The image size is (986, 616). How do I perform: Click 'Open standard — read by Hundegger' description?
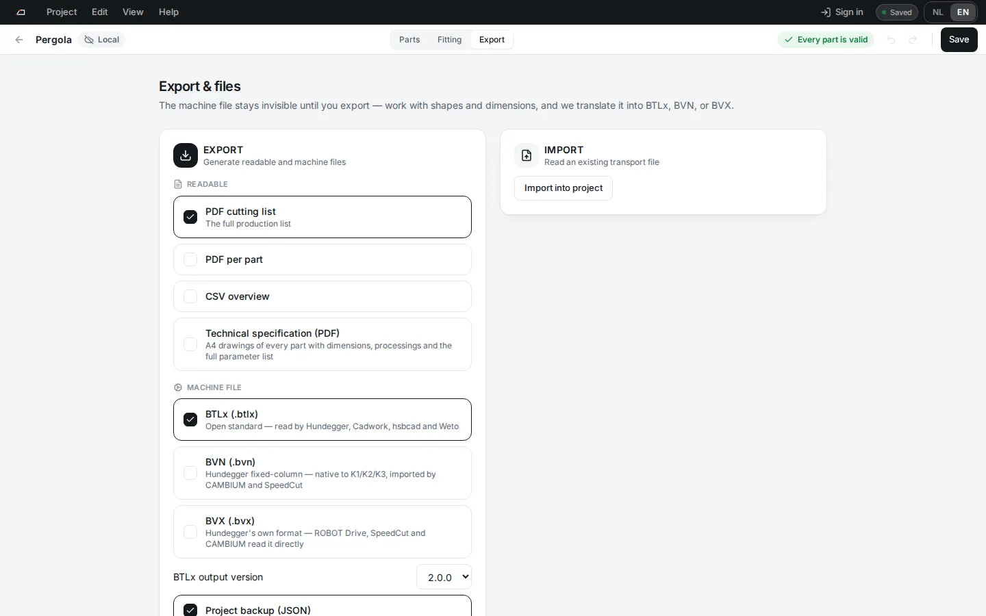click(x=332, y=426)
